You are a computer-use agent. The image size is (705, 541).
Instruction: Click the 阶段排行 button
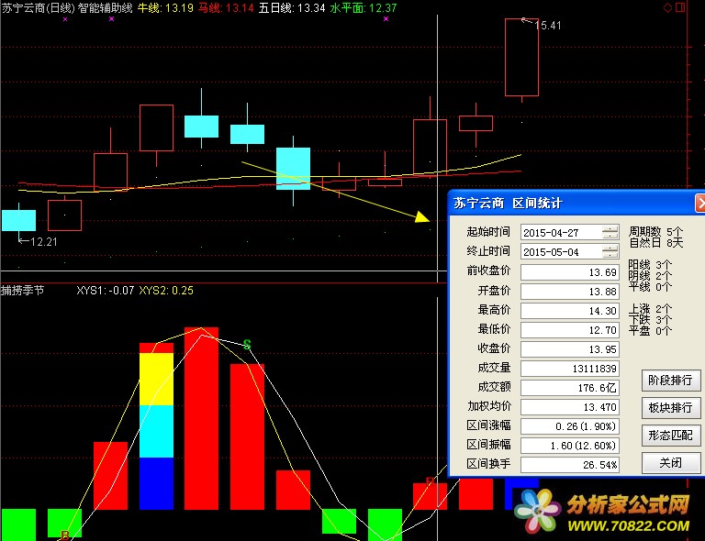[x=670, y=381]
